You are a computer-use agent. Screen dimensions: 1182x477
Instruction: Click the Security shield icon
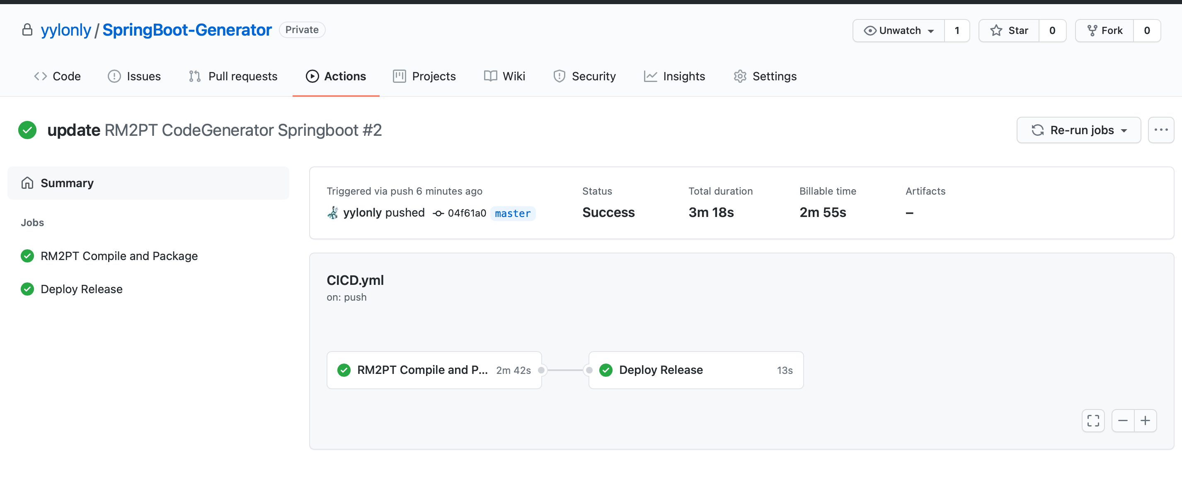tap(559, 76)
